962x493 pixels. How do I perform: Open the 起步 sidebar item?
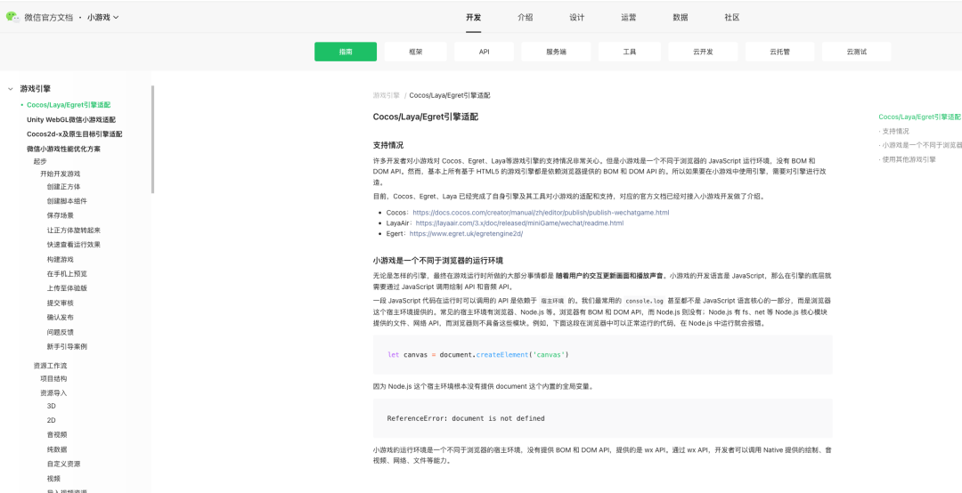(x=40, y=161)
